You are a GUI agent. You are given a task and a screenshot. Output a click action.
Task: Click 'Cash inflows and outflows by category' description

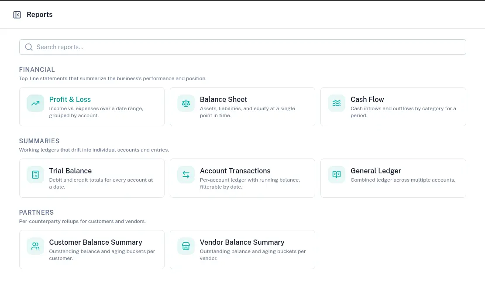403,112
